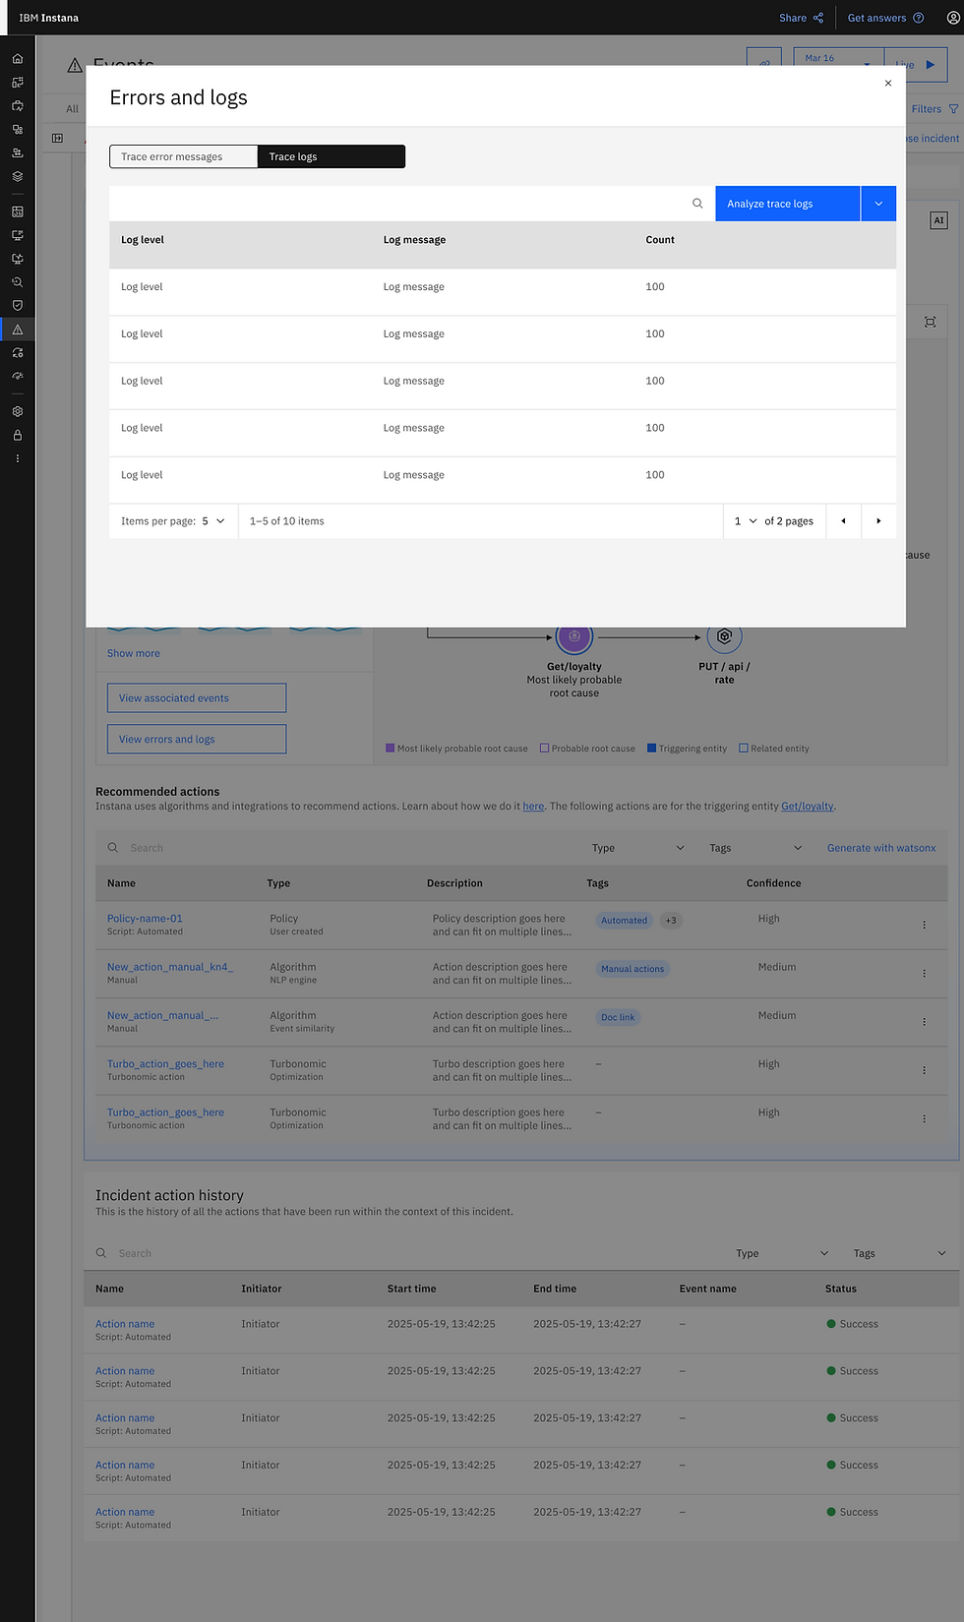Click the Share network icon
The width and height of the screenshot is (964, 1622).
point(818,18)
